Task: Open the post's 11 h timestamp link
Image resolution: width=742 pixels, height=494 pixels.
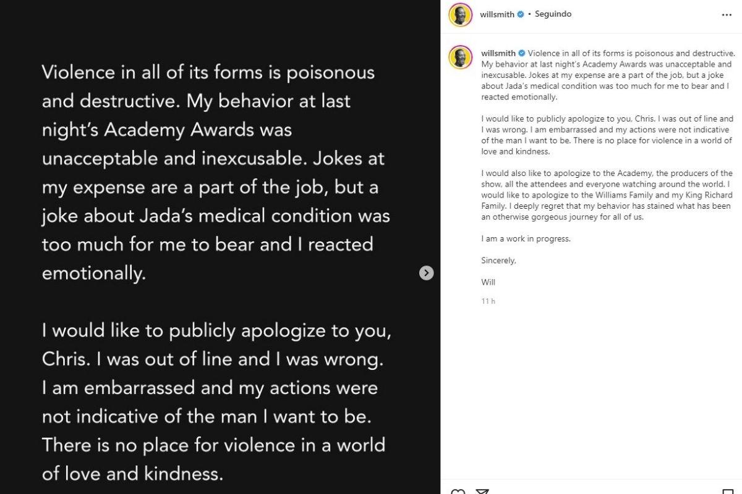Action: [488, 301]
